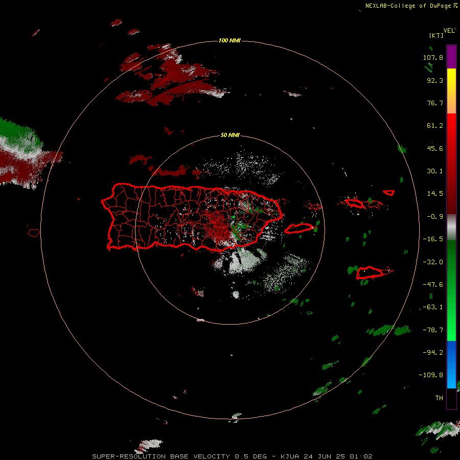Click Vieques island outline east of Puerto Rico
This screenshot has width=460, height=460.
(x=298, y=228)
